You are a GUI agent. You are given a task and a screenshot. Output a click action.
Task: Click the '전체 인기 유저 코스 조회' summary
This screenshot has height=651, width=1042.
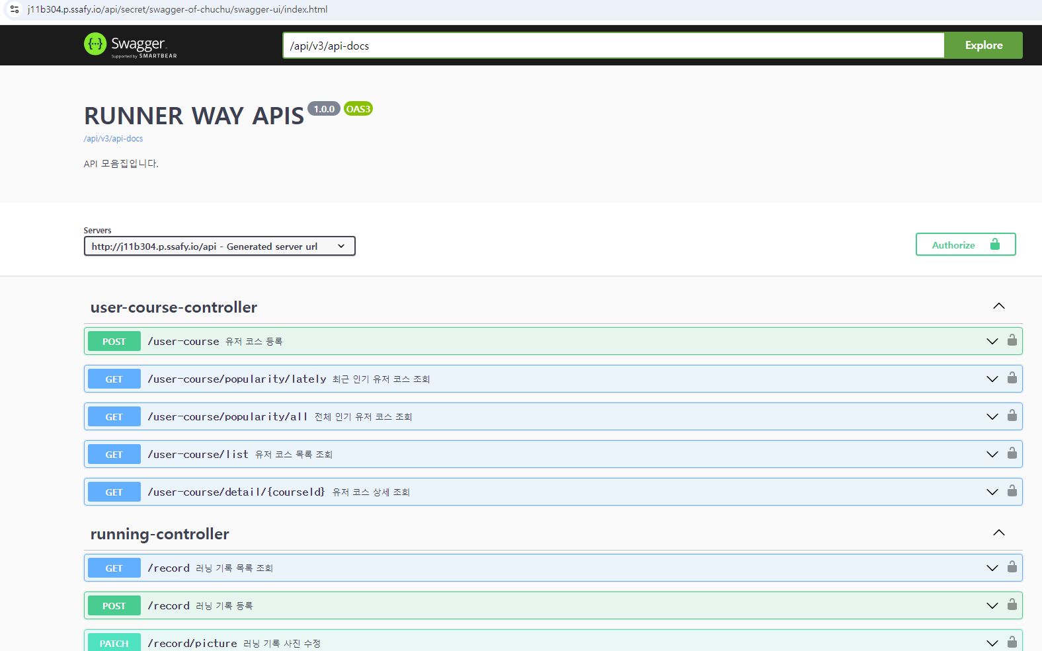tap(363, 417)
